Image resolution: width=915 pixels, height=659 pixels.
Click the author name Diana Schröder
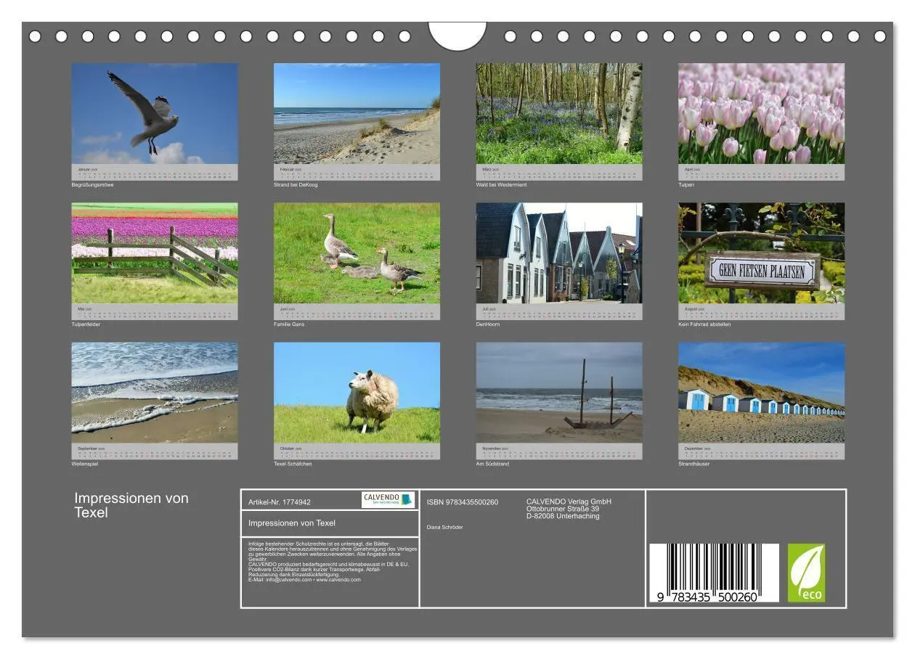click(444, 527)
